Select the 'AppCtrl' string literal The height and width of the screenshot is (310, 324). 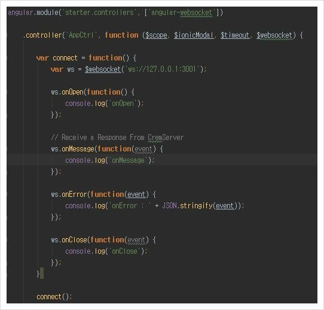[x=81, y=35]
